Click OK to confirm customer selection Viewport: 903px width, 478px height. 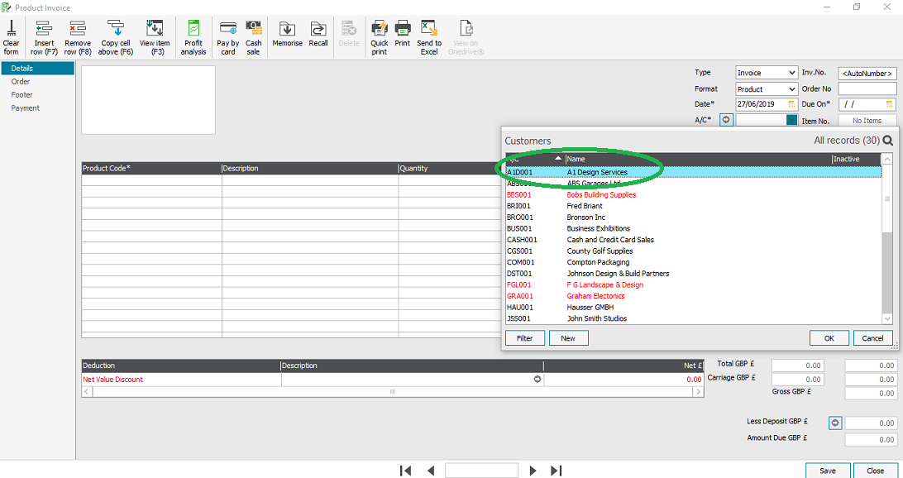(829, 337)
